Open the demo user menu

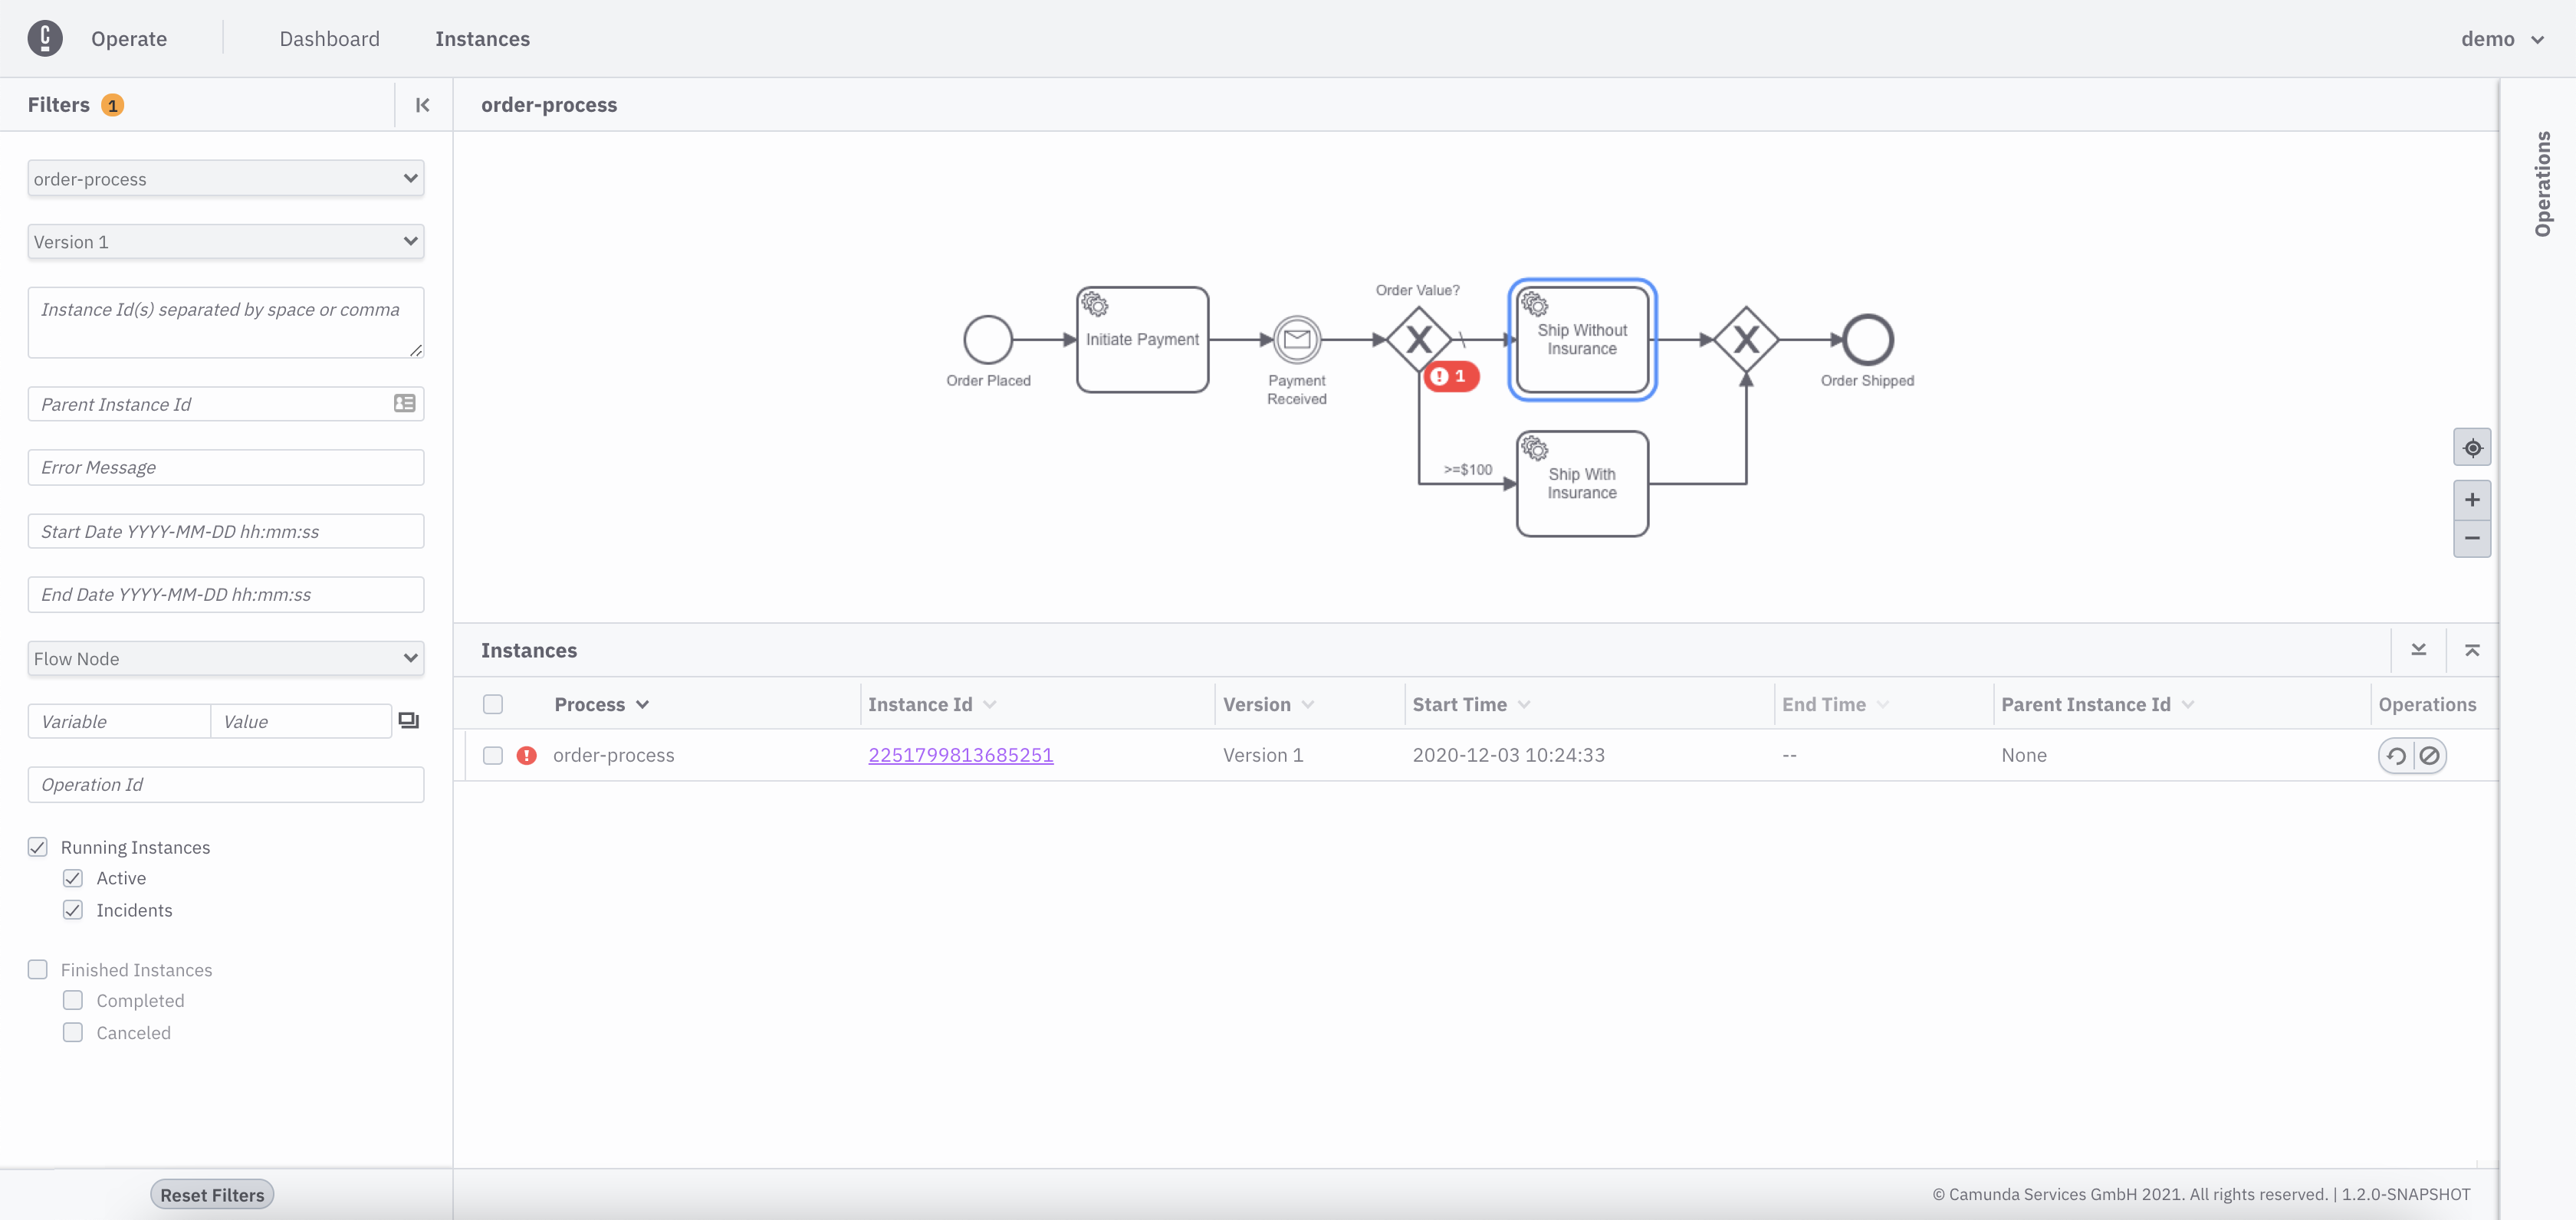(2503, 39)
